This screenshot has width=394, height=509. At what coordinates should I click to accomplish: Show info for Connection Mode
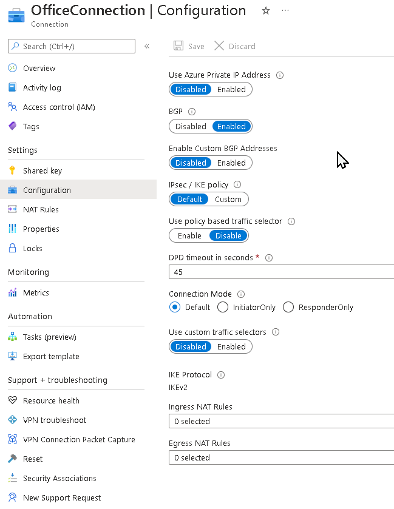[240, 294]
